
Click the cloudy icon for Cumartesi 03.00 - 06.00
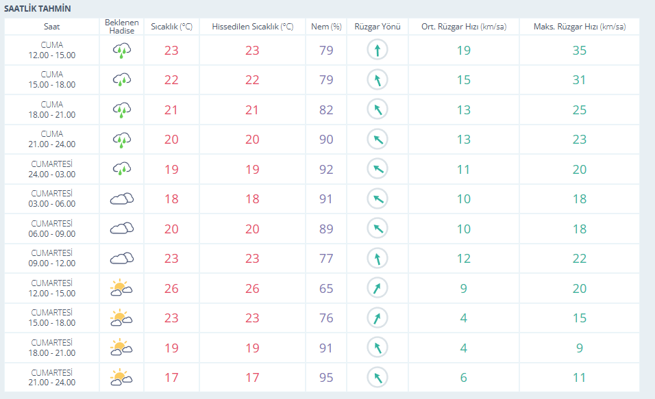point(121,199)
